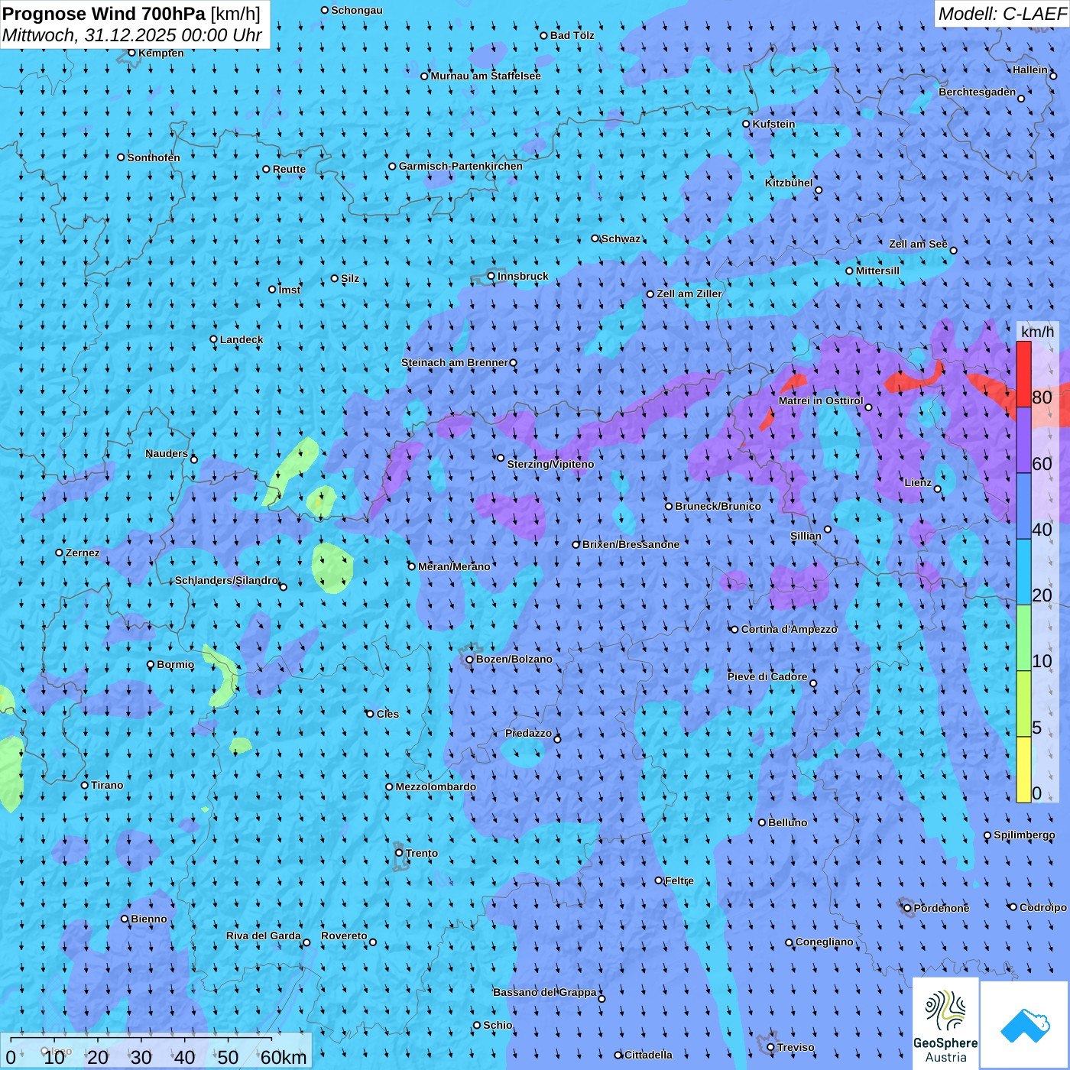
Task: Click the date 'Mittwoch, 31.12.2025 00:00 Uhr'
Action: 132,35
